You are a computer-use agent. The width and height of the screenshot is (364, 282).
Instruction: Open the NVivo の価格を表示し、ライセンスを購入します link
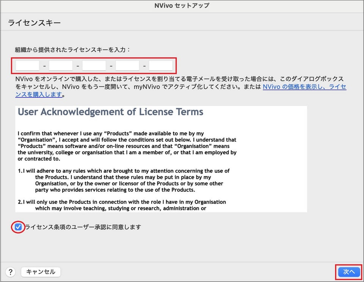tap(304, 87)
